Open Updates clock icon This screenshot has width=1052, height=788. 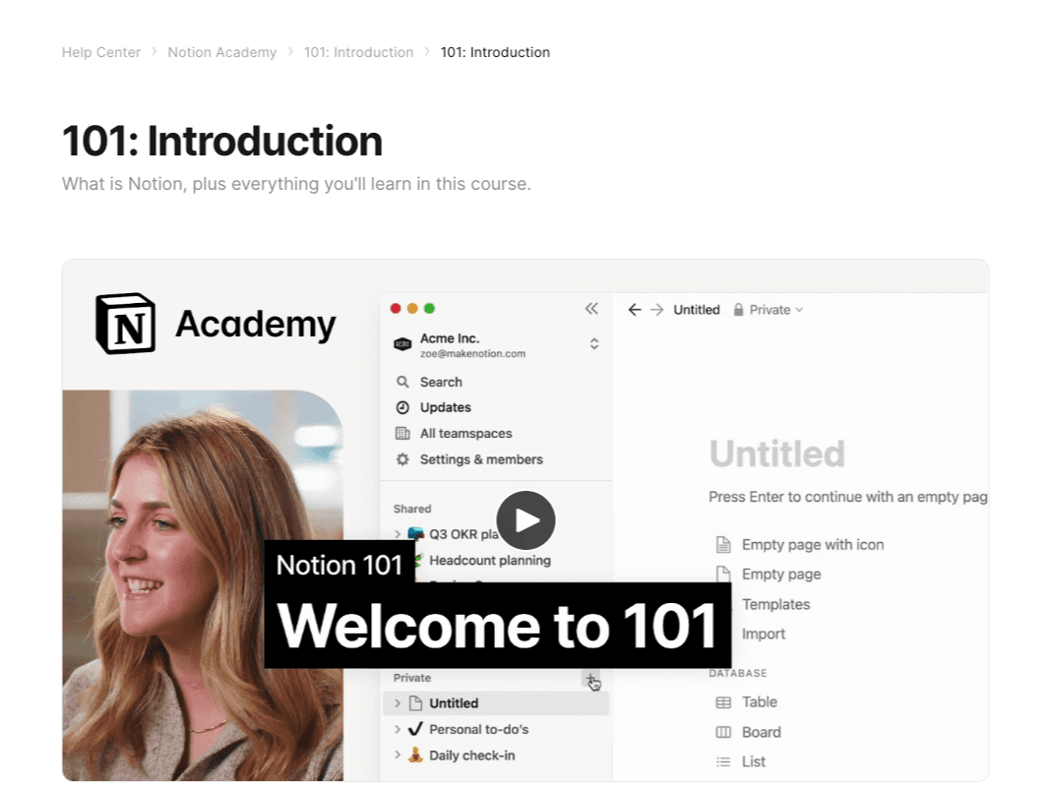click(x=402, y=407)
